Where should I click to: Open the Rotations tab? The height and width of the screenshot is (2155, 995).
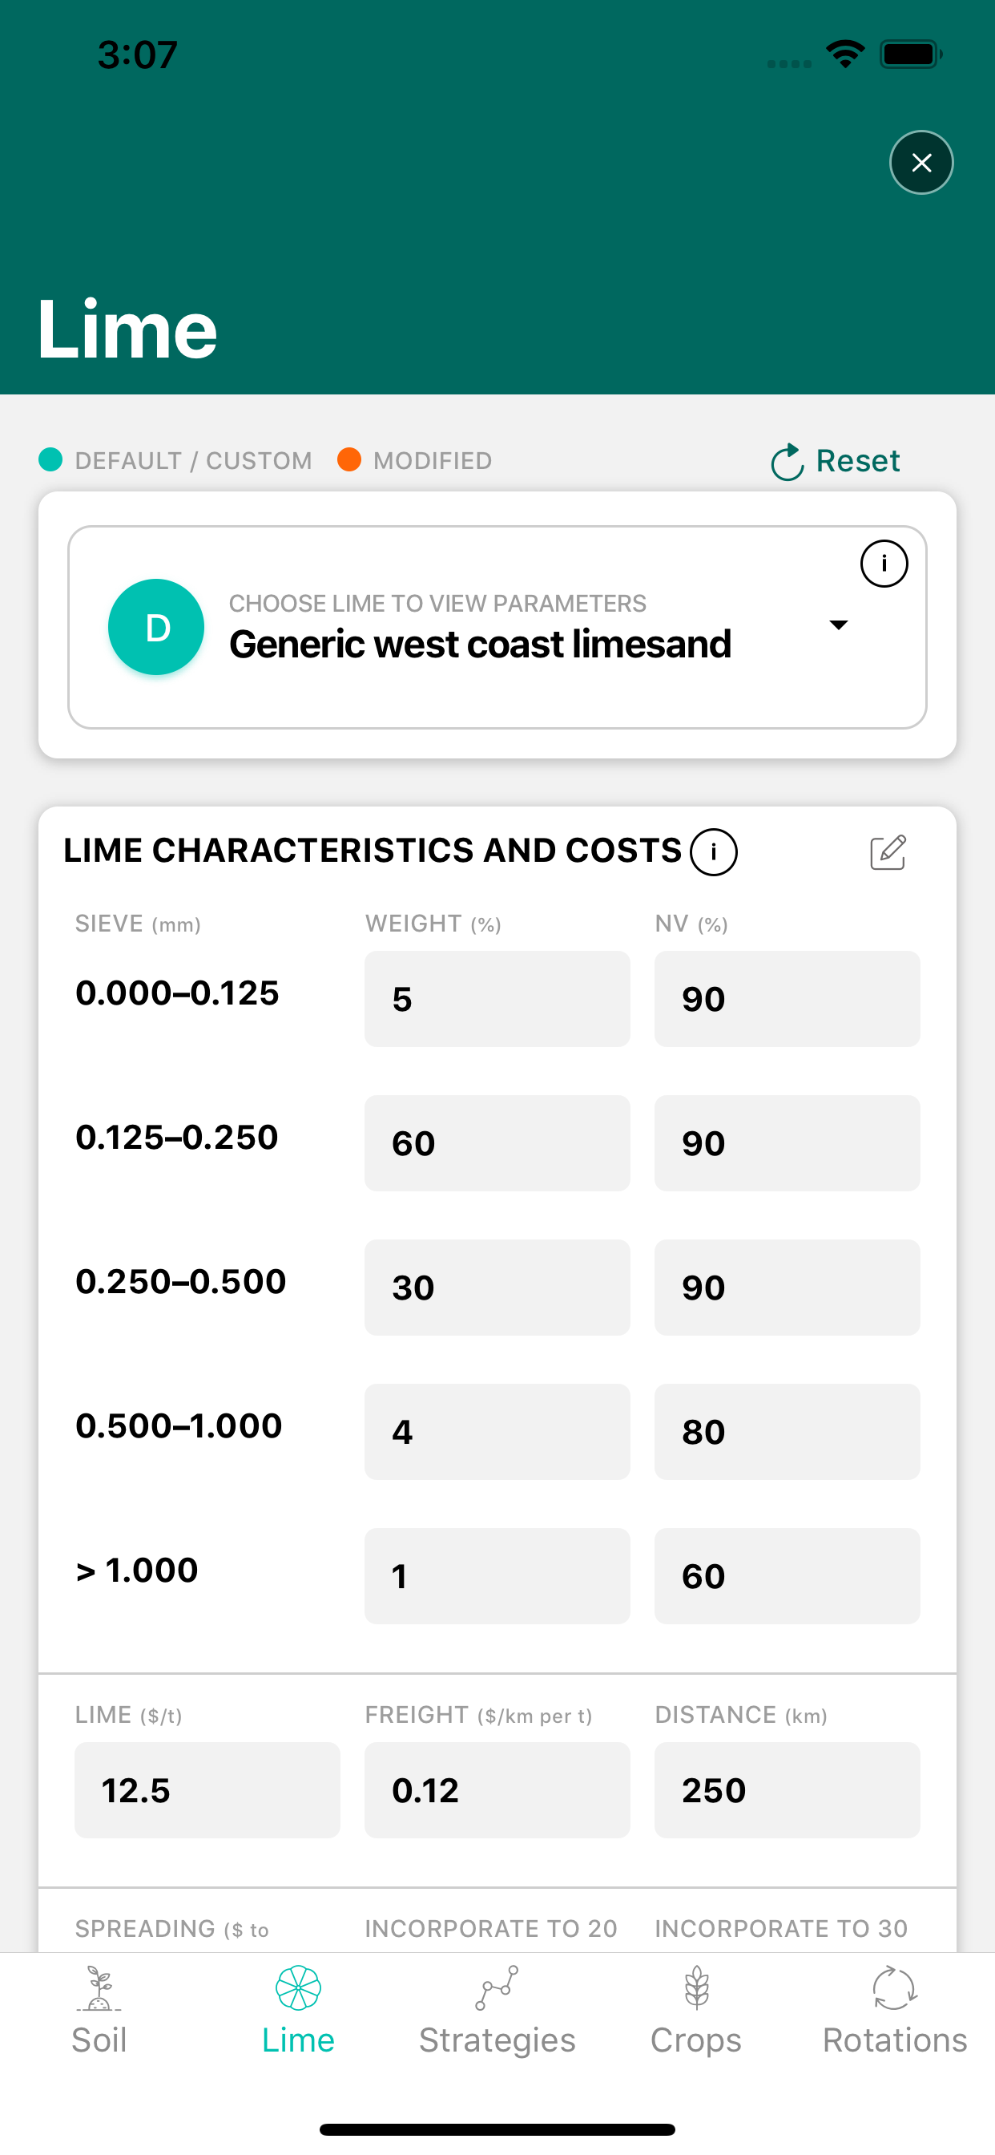coord(895,2010)
